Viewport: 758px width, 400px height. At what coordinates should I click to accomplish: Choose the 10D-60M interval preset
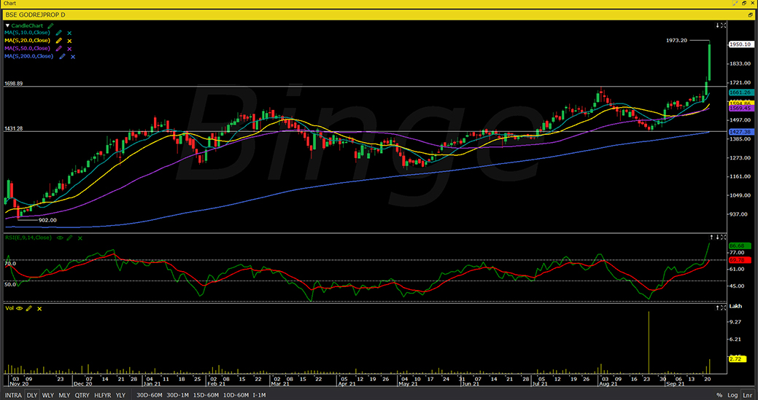(x=236, y=395)
